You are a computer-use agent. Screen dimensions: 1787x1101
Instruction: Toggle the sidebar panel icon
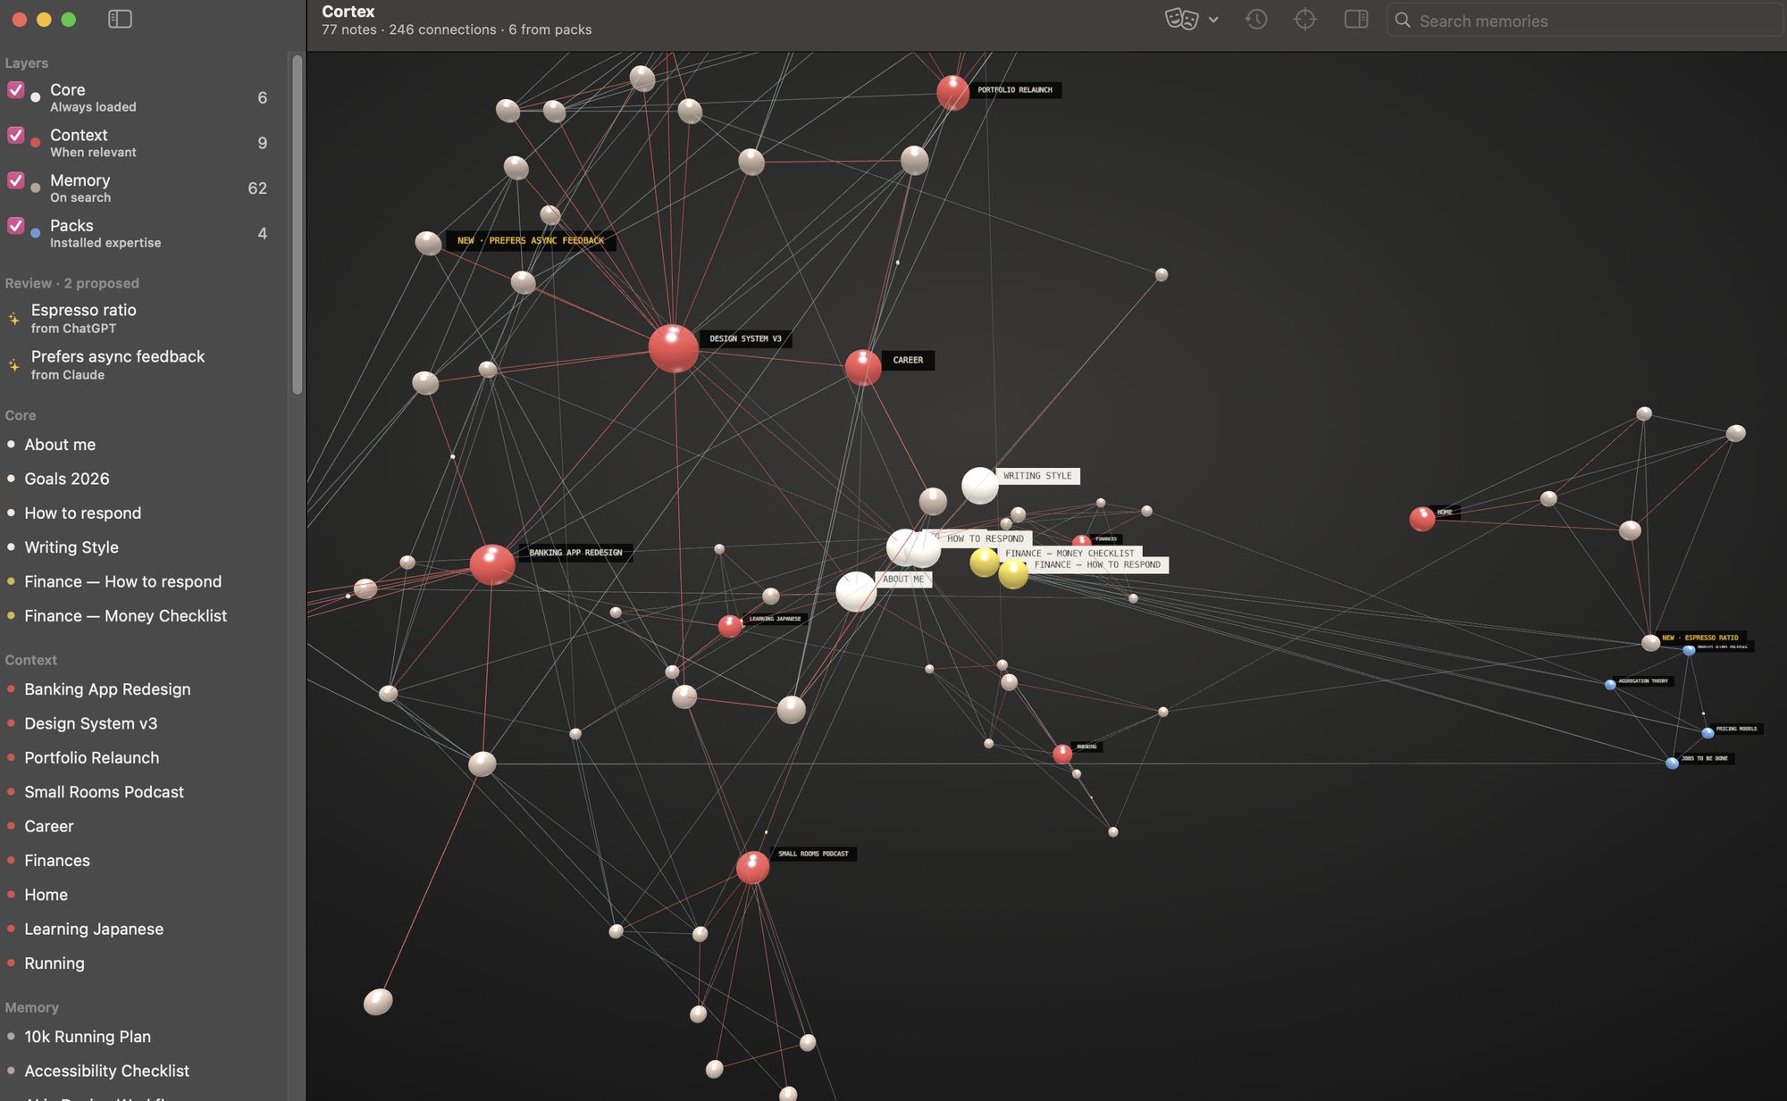[x=120, y=19]
